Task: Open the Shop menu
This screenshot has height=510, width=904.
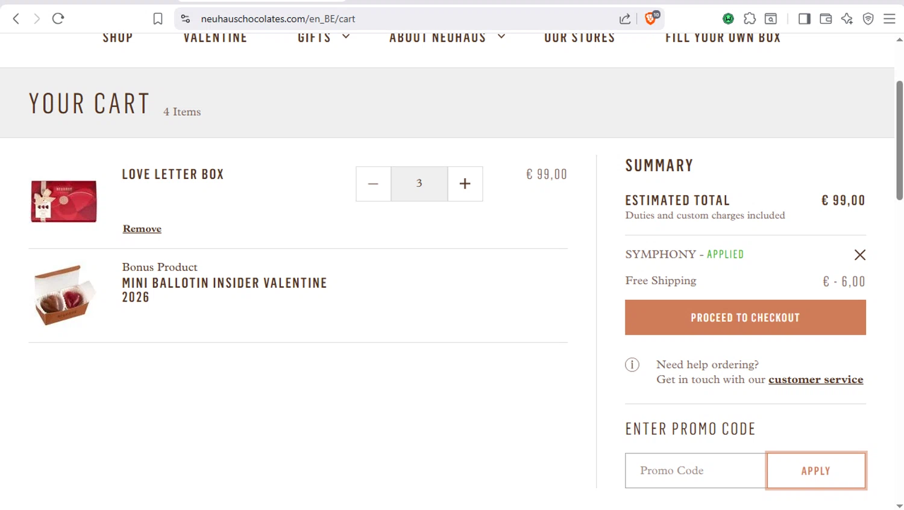Action: [118, 37]
